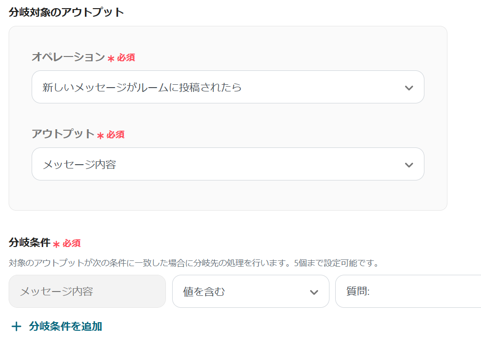Click the red asterisk next to 分岐条件
The height and width of the screenshot is (337, 481).
(x=56, y=244)
